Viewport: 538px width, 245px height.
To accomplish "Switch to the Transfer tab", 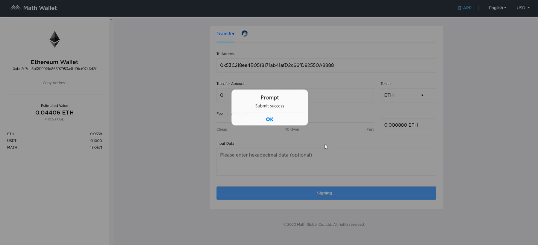I will (x=225, y=34).
